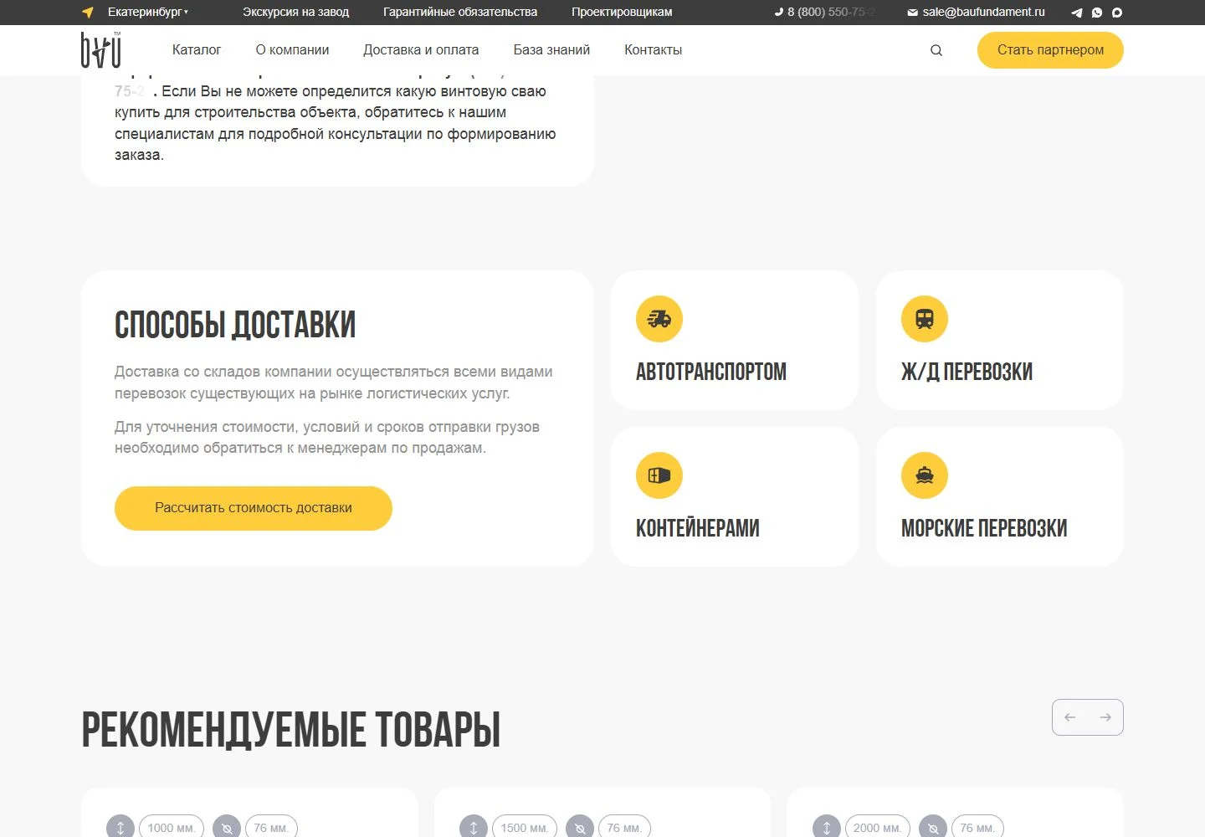Open the WhatsApp icon in top bar
This screenshot has width=1205, height=837.
[x=1097, y=13]
